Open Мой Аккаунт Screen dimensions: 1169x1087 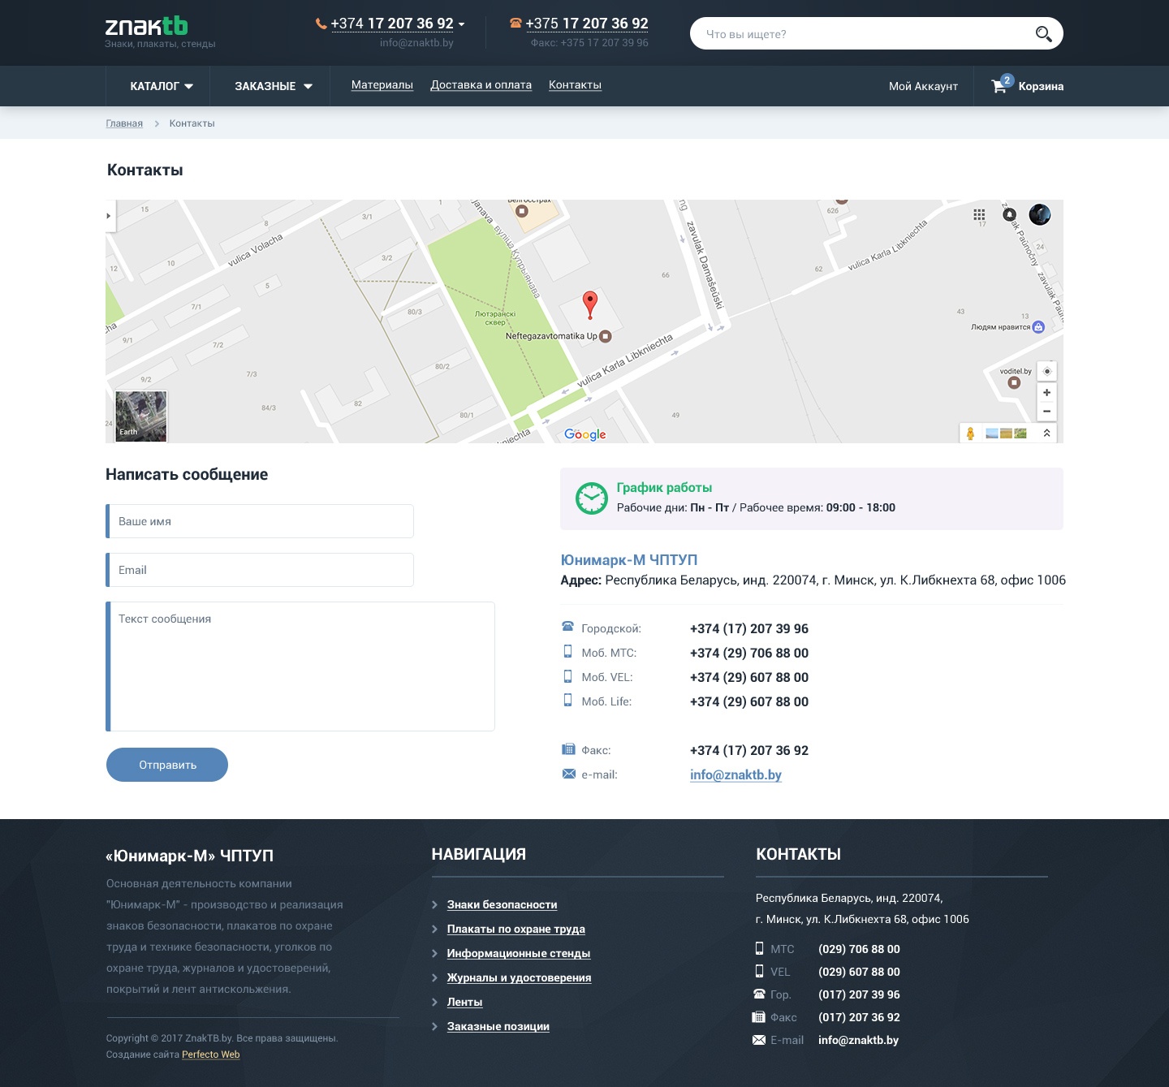point(923,86)
